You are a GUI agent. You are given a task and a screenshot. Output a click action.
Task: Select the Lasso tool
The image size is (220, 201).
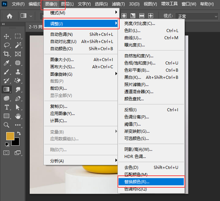point(6,45)
